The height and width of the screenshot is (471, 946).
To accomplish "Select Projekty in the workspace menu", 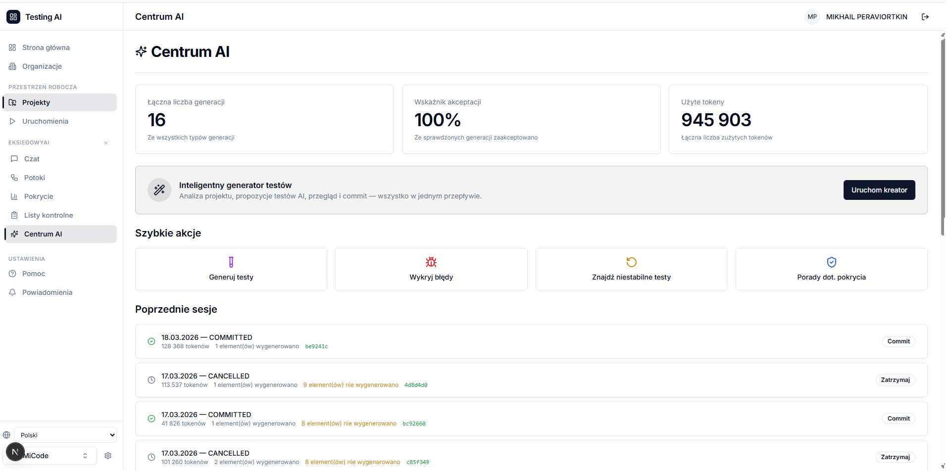I will 60,102.
